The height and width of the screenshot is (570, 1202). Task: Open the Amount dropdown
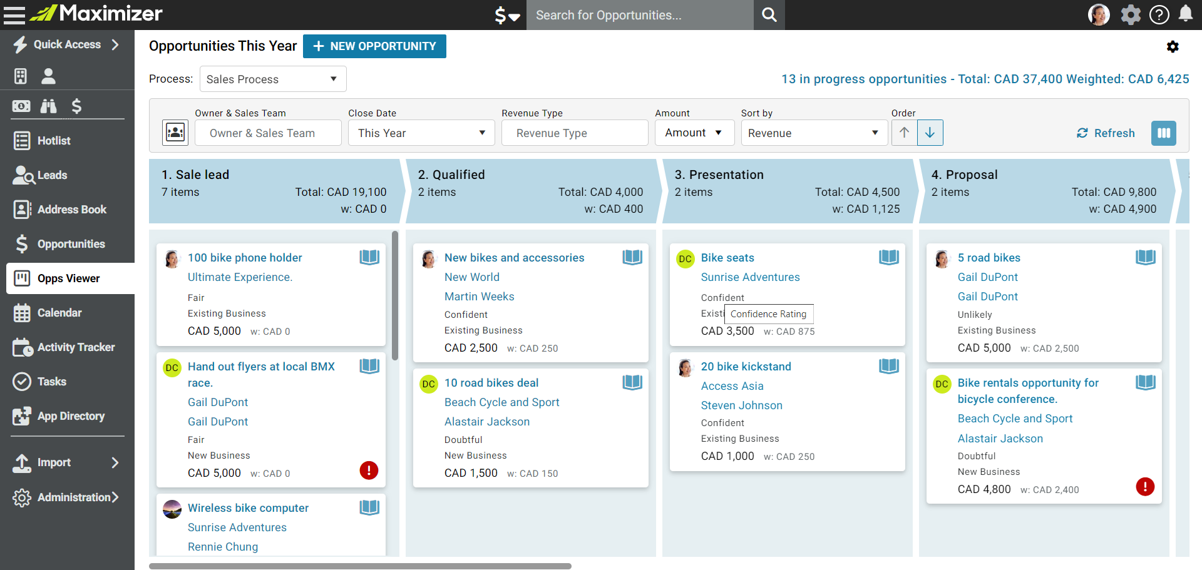pos(694,133)
